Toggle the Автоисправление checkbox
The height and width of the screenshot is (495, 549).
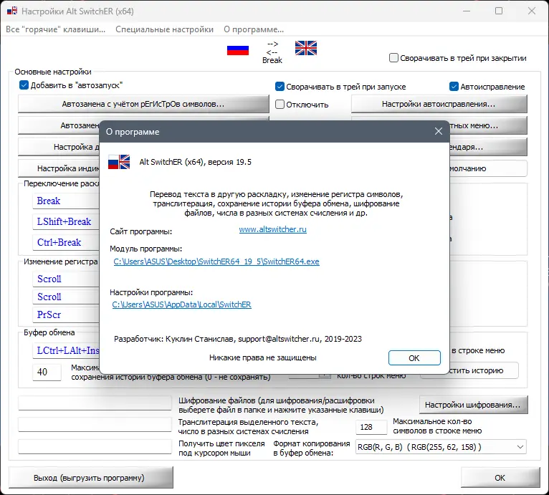tap(454, 87)
